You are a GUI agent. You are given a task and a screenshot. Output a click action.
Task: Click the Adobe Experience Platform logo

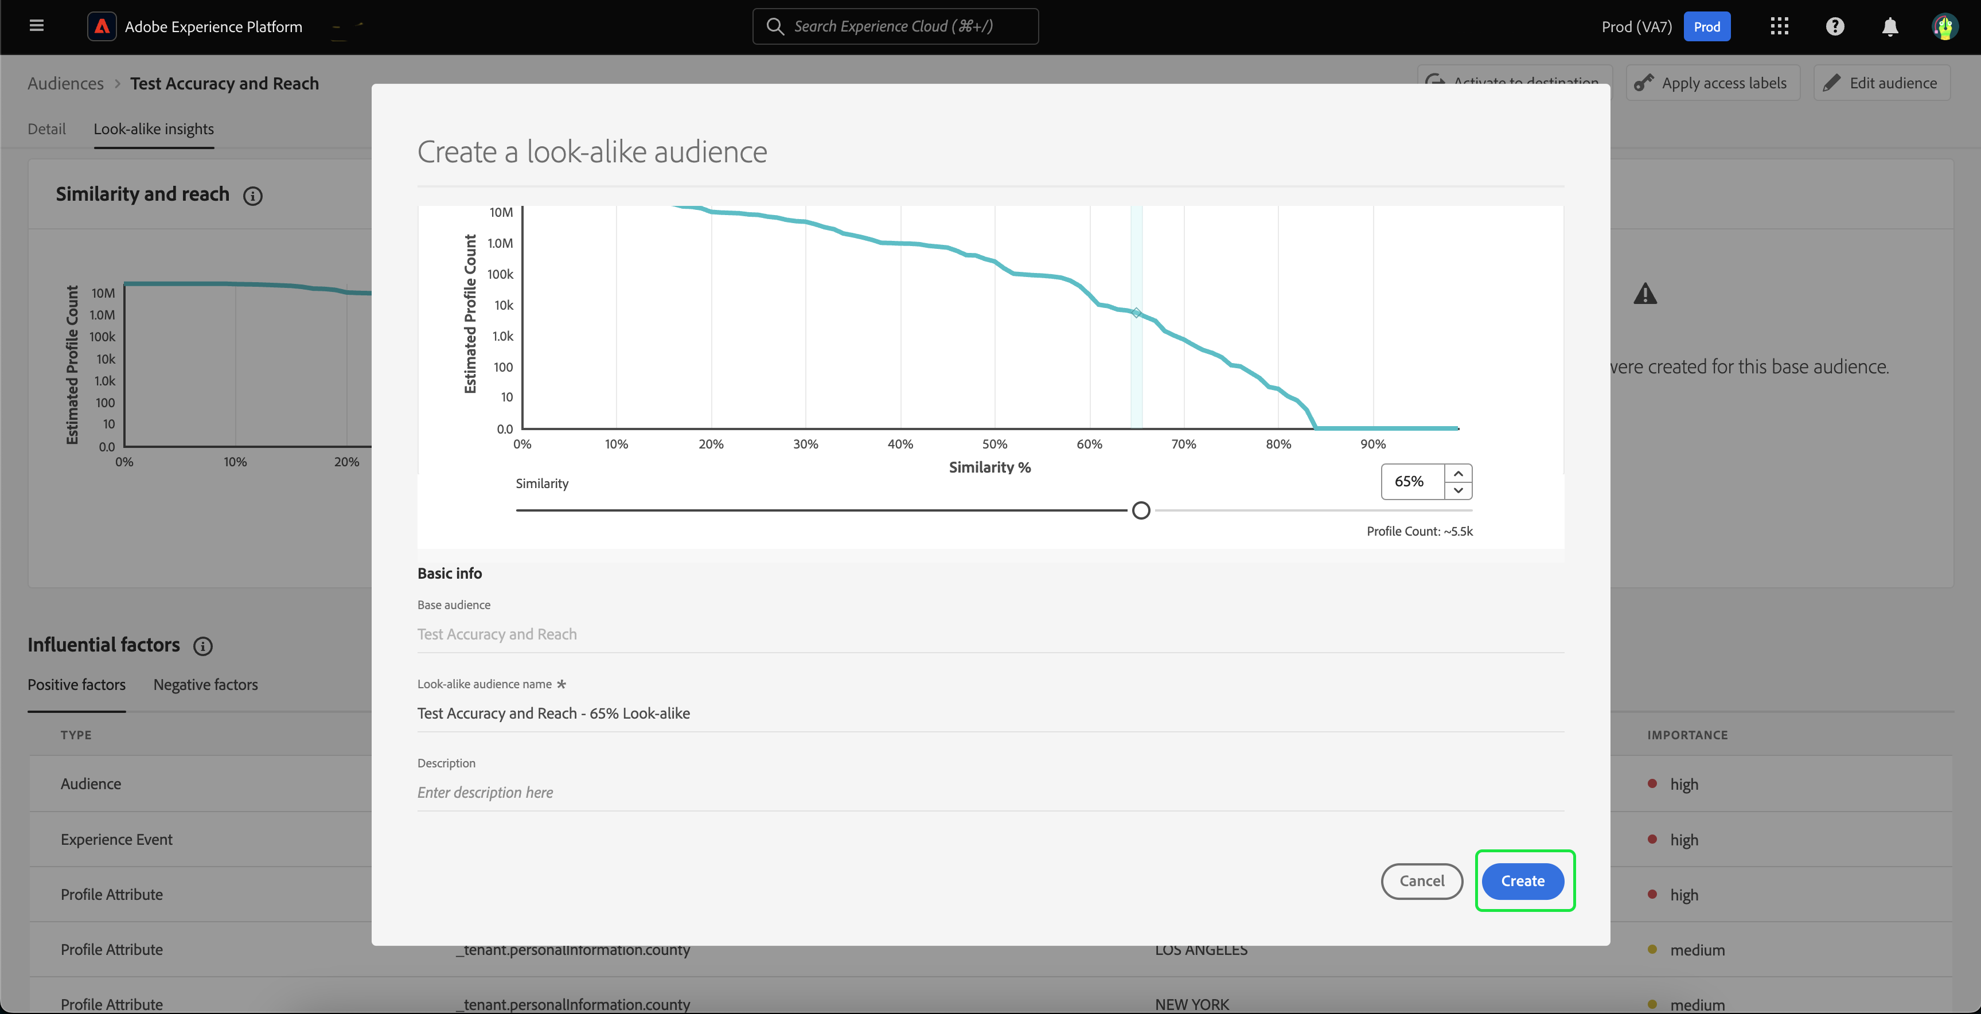coord(102,26)
